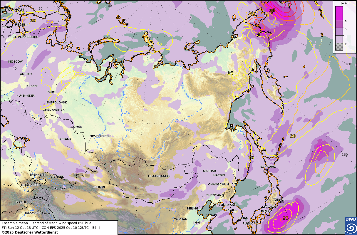Click the Ensemble mean wind speed title text
The height and width of the screenshot is (235, 357).
(x=46, y=223)
